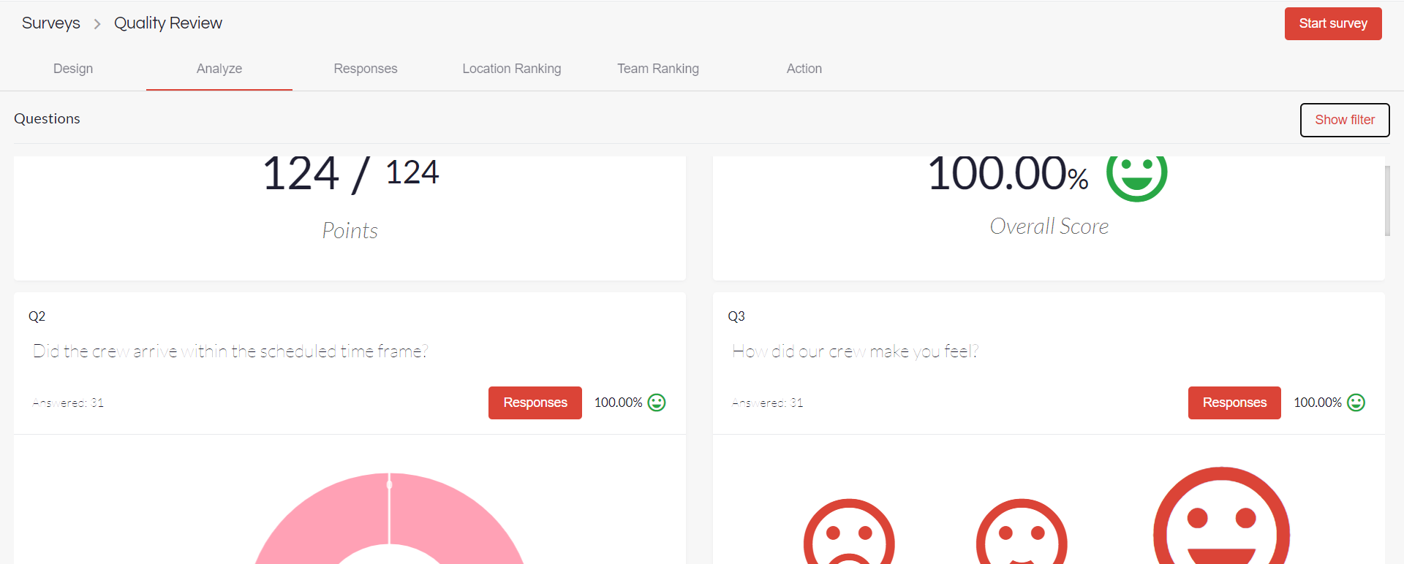Click the '124 / 124' Points value
Image resolution: width=1404 pixels, height=564 pixels.
coord(350,174)
